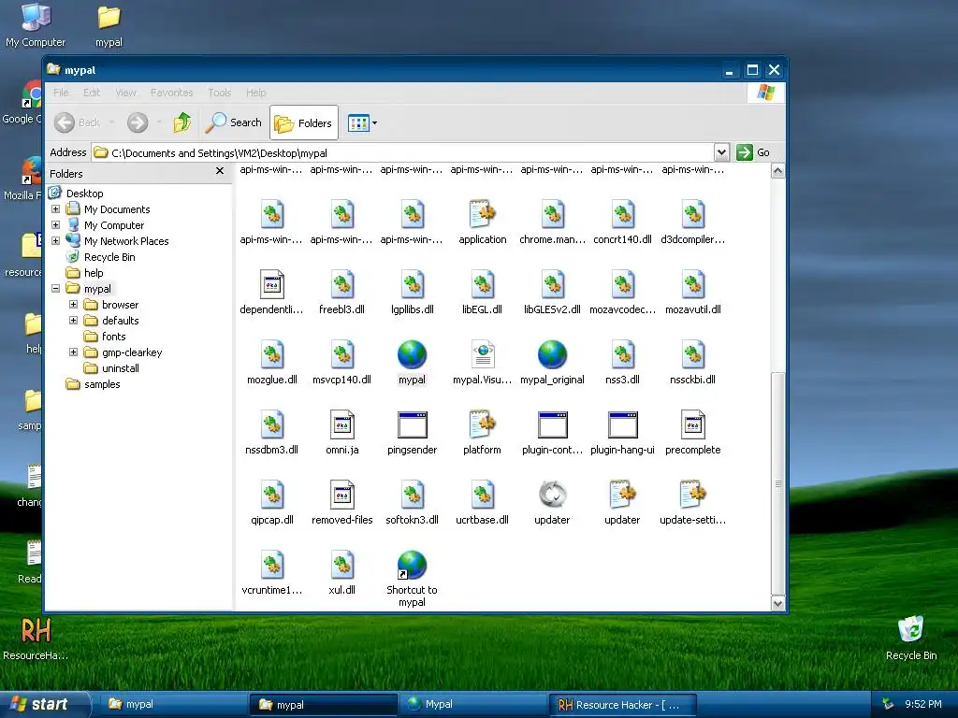Expand My Network Places tree node
The width and height of the screenshot is (958, 718).
click(x=55, y=241)
